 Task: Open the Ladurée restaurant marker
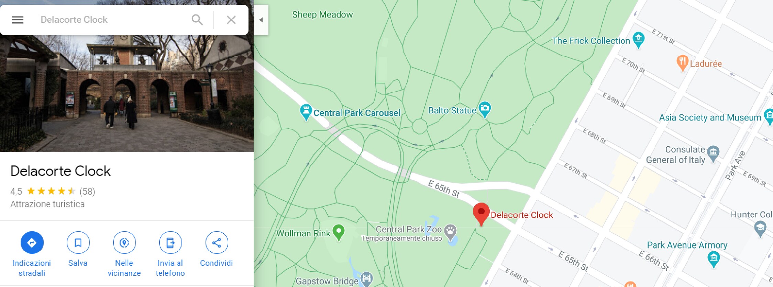(x=682, y=63)
